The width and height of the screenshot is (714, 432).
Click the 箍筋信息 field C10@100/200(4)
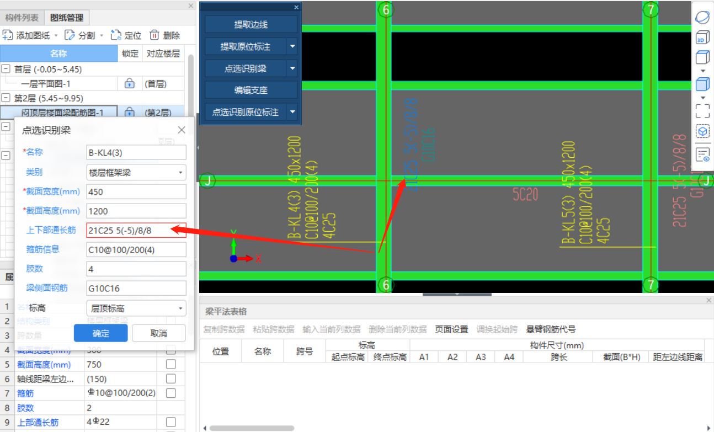136,249
